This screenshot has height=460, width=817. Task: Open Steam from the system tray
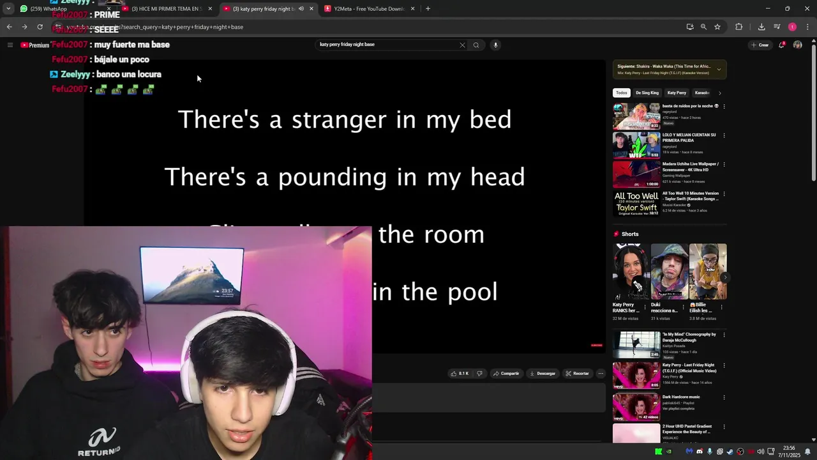click(x=730, y=452)
